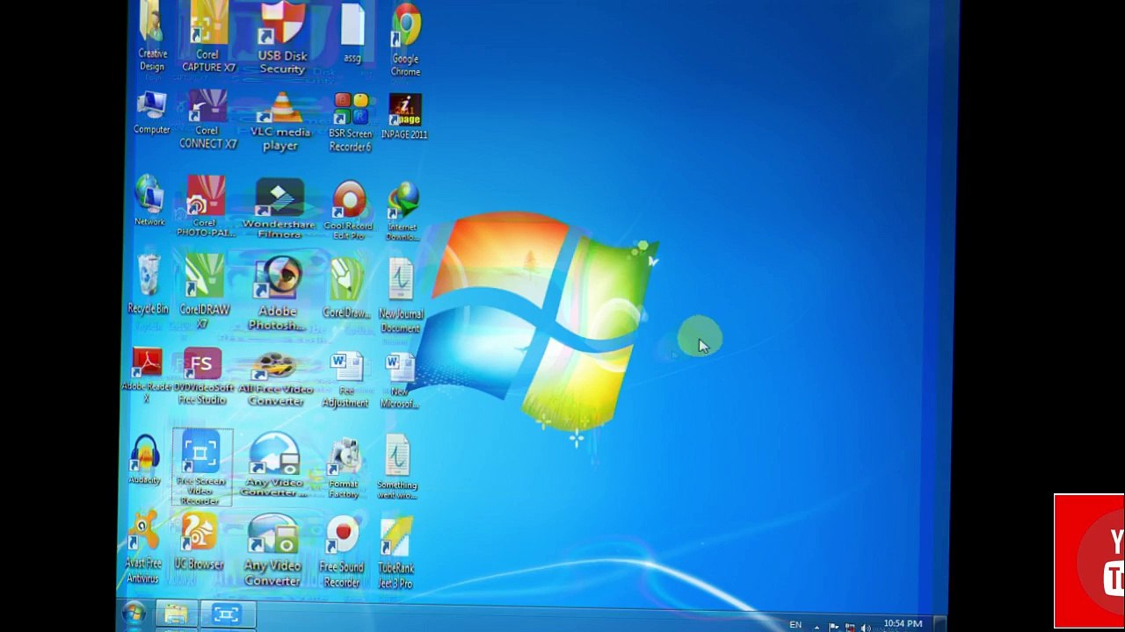Click the Show desktop button
Viewport: 1125px width, 632px height.
click(x=940, y=625)
